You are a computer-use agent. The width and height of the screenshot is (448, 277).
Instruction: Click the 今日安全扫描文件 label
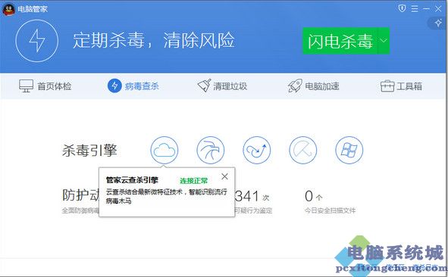(330, 211)
